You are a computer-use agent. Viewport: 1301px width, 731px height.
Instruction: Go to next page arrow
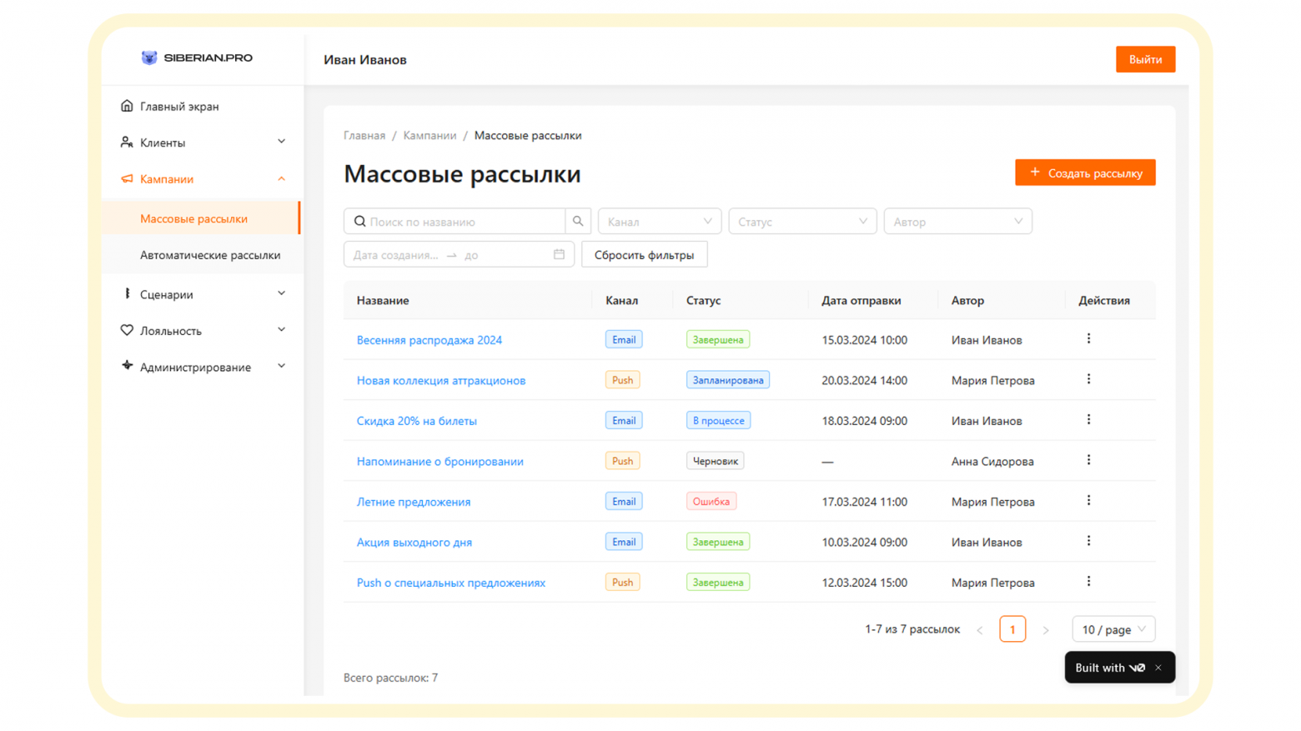(1045, 630)
